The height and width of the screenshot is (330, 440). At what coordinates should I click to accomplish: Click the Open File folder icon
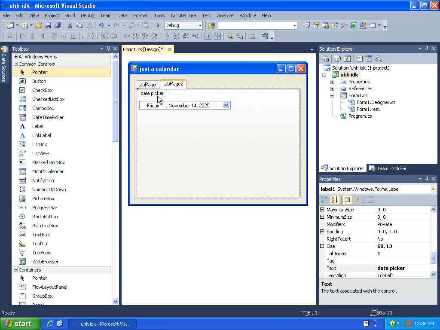tap(38, 25)
